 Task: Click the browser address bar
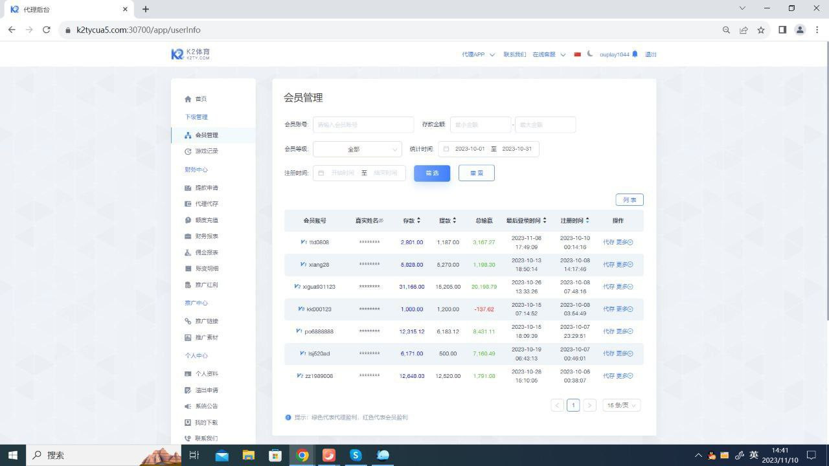click(x=389, y=30)
